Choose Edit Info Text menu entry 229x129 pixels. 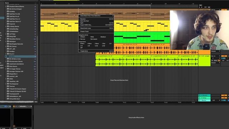coord(96,21)
